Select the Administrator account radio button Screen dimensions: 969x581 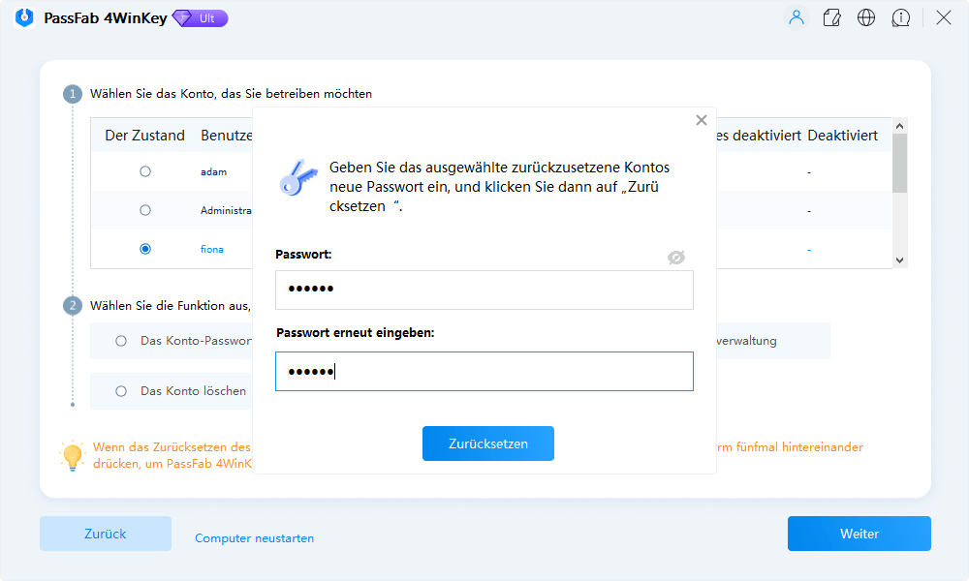(x=145, y=210)
